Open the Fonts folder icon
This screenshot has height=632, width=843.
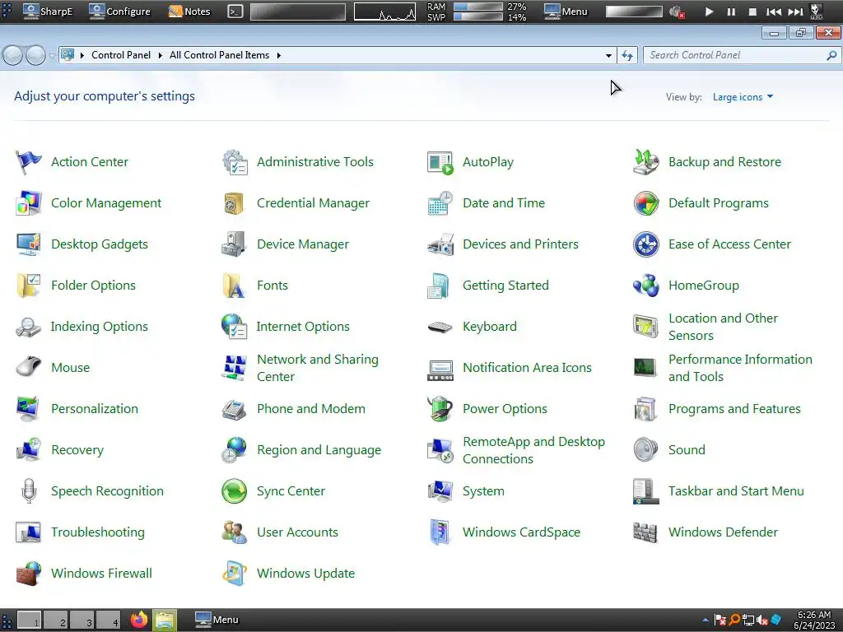tap(235, 286)
